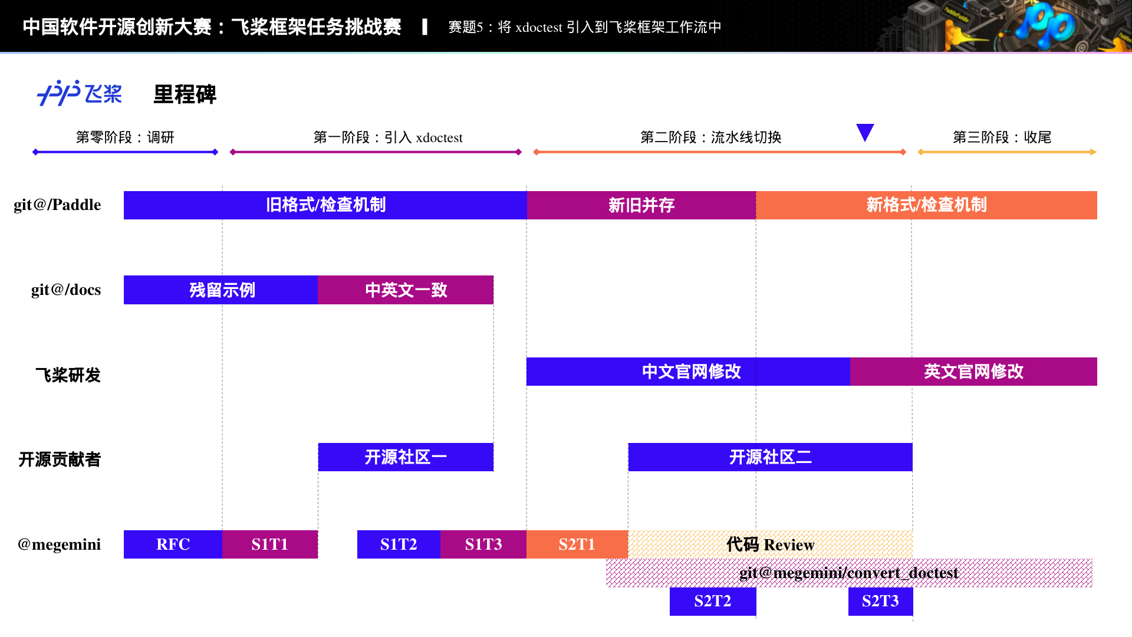Screen dimensions: 1132x637
Task: Select the 开源社区二 bar
Action: 770,457
